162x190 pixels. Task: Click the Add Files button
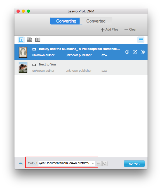point(110,30)
